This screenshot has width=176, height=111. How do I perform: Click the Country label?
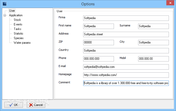tap(64, 50)
